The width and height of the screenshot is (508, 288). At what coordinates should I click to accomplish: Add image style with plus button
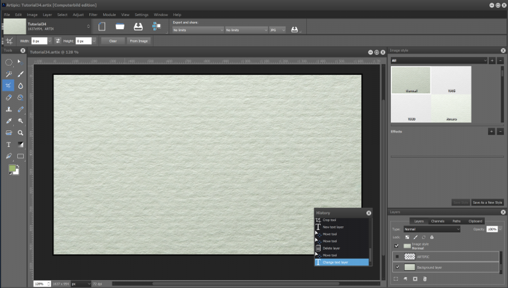(x=492, y=61)
